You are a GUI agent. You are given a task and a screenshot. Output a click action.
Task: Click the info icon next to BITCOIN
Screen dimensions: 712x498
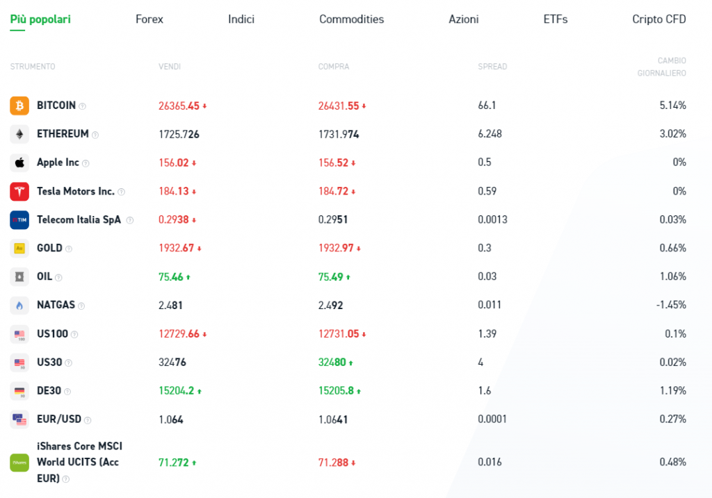click(x=82, y=106)
